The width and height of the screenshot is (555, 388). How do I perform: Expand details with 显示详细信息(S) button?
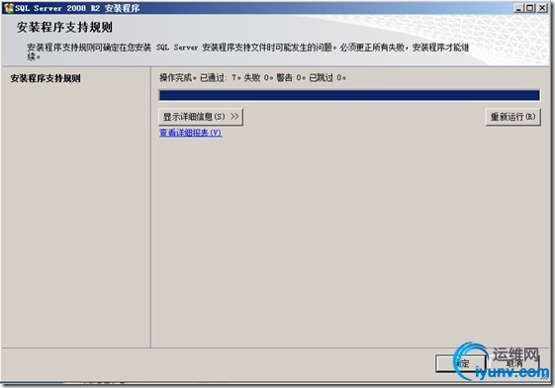201,117
